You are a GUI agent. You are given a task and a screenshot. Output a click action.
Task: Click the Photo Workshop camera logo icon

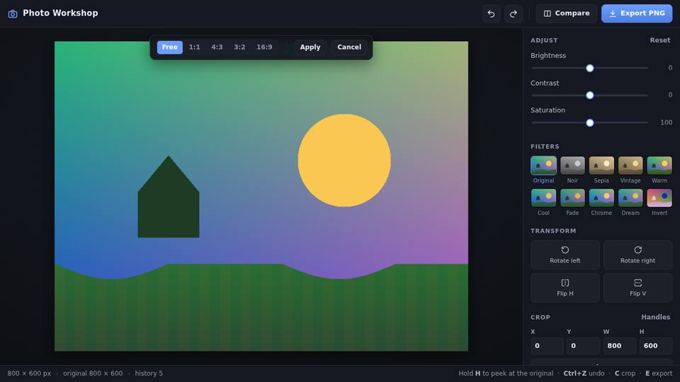(13, 13)
